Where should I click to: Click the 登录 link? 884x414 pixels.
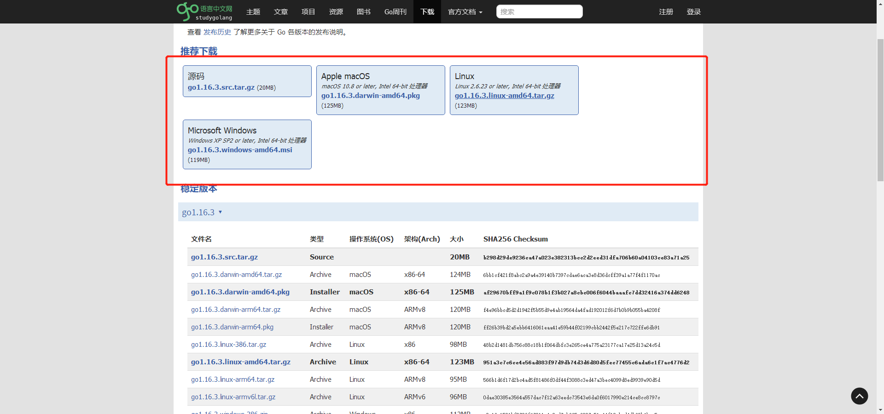[x=693, y=11]
